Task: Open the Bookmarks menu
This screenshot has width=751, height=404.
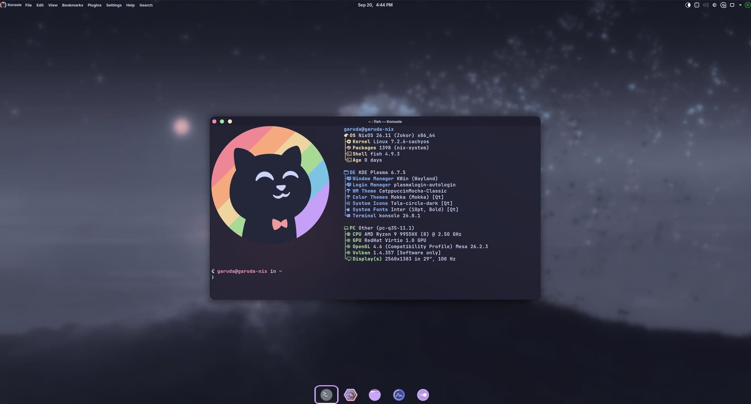Action: tap(72, 5)
